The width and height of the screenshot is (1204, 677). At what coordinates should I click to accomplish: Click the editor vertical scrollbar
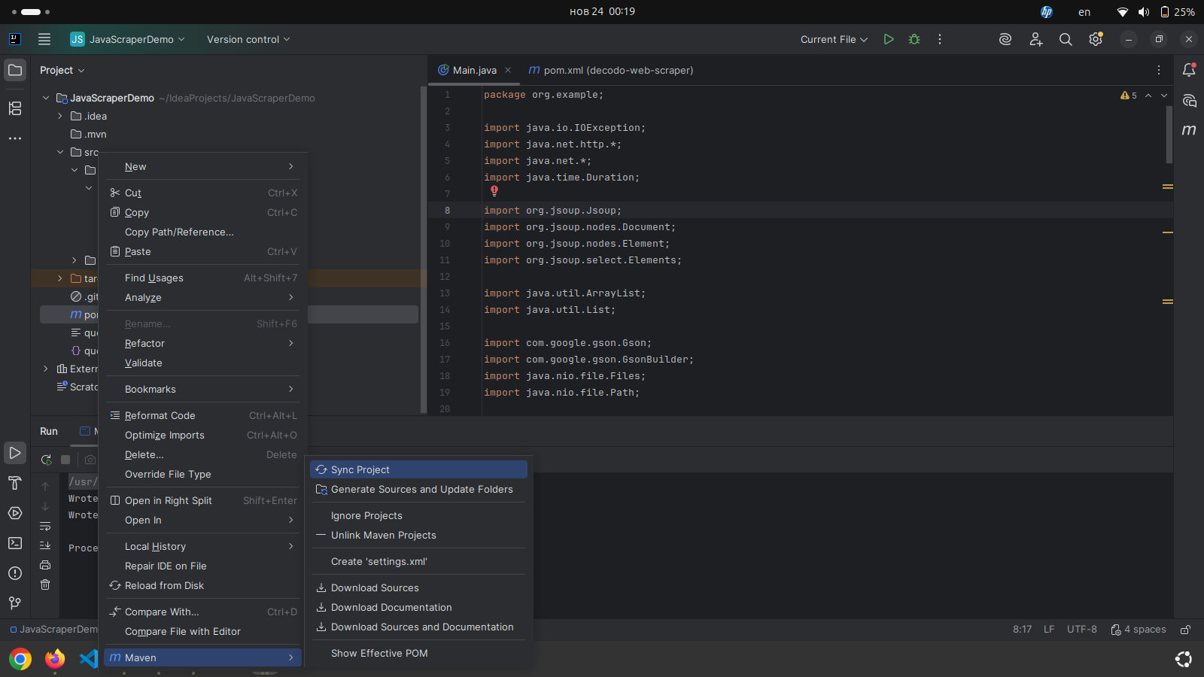(x=1169, y=134)
